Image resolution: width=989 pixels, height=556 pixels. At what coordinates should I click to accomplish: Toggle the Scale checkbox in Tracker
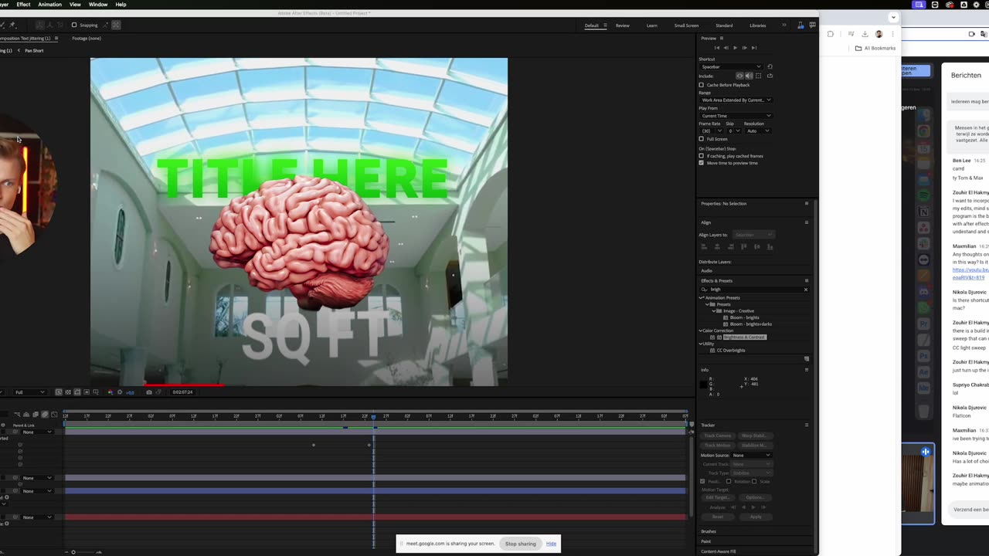(x=754, y=481)
